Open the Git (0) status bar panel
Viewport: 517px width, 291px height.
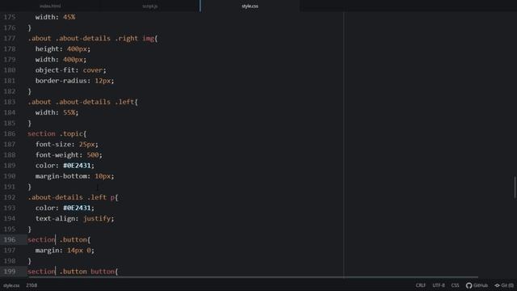tap(504, 285)
